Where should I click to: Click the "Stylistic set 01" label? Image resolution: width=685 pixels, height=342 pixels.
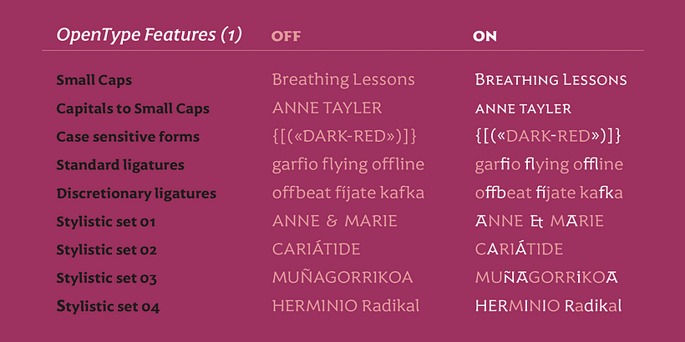tap(106, 222)
